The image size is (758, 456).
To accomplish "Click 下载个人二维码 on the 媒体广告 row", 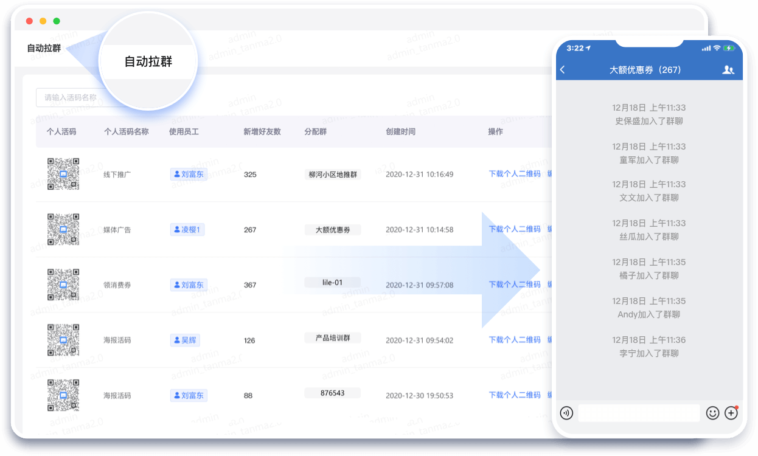I will (x=515, y=229).
